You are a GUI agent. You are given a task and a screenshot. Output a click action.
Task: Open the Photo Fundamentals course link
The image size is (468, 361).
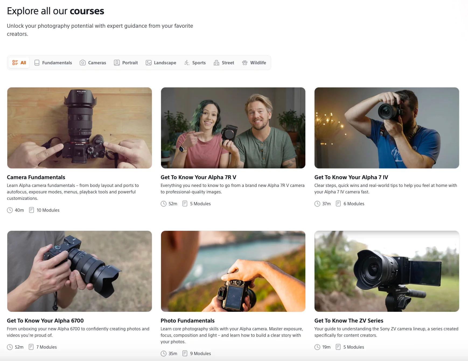click(187, 321)
